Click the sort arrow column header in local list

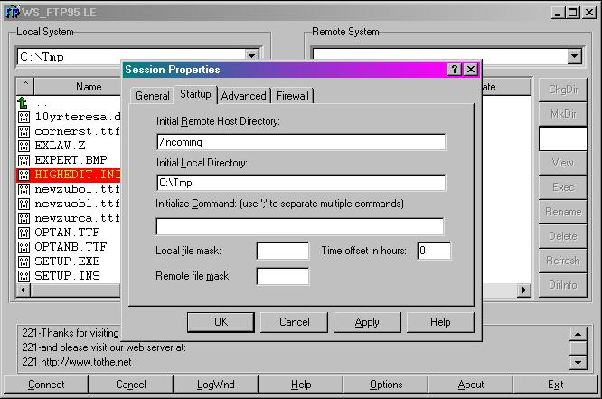25,86
